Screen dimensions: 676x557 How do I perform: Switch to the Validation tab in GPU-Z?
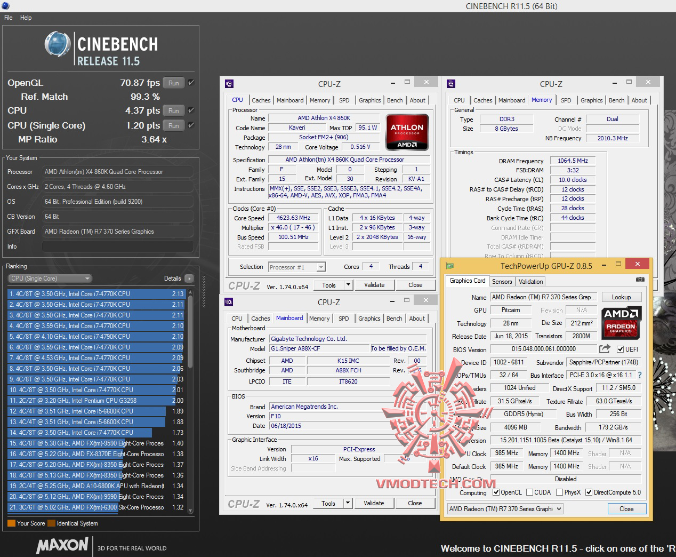point(531,282)
